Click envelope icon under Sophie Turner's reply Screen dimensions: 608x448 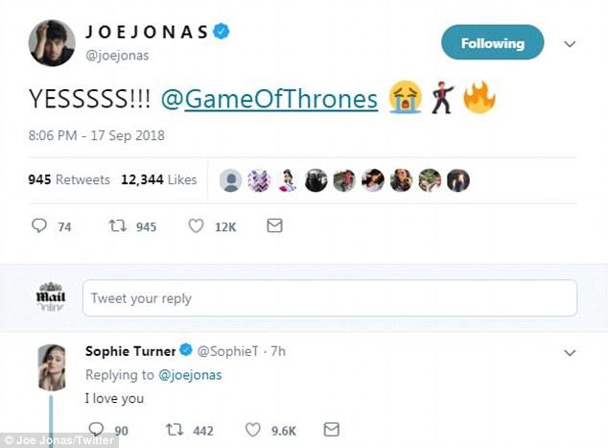coord(332,430)
